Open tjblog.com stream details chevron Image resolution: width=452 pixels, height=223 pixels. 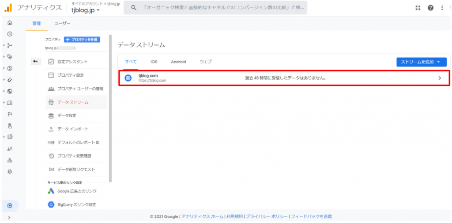coord(440,78)
